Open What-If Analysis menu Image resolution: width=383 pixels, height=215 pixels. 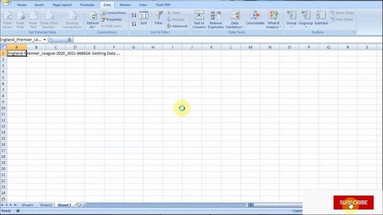coord(273,20)
